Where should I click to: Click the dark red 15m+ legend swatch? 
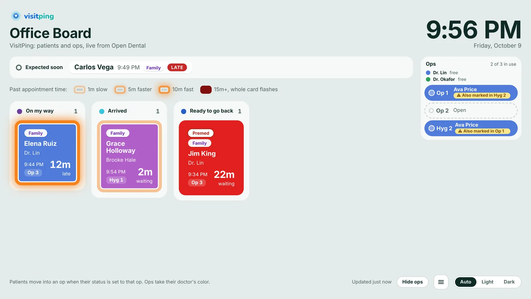[206, 90]
